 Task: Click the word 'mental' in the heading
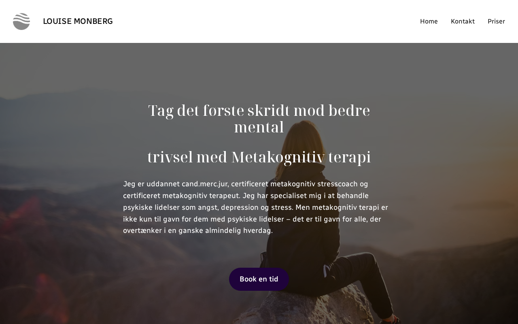[x=259, y=127]
